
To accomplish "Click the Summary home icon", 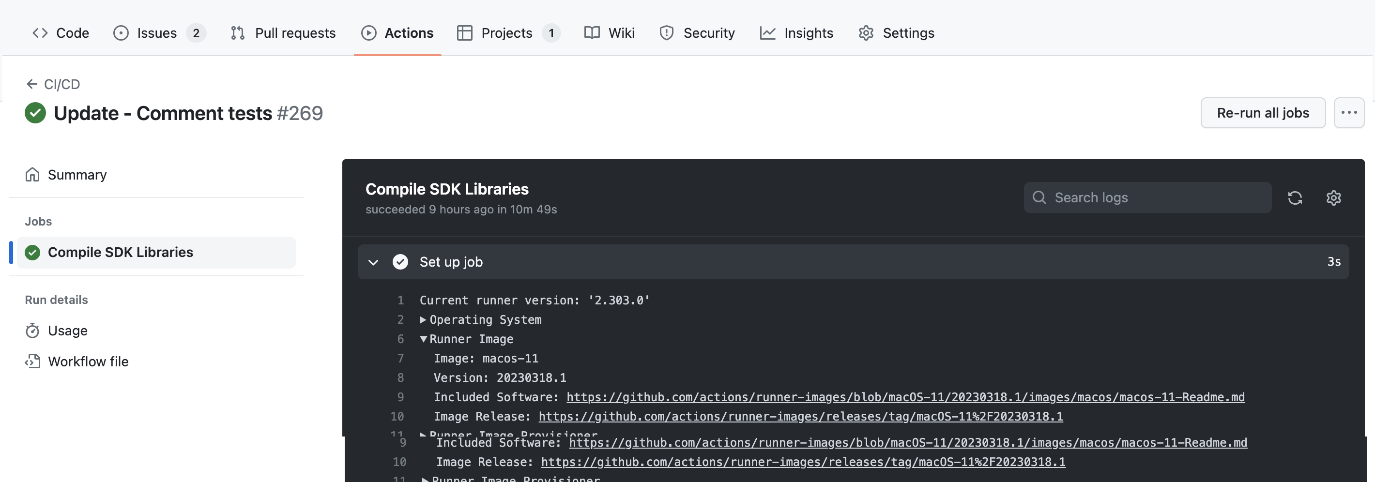I will tap(32, 175).
